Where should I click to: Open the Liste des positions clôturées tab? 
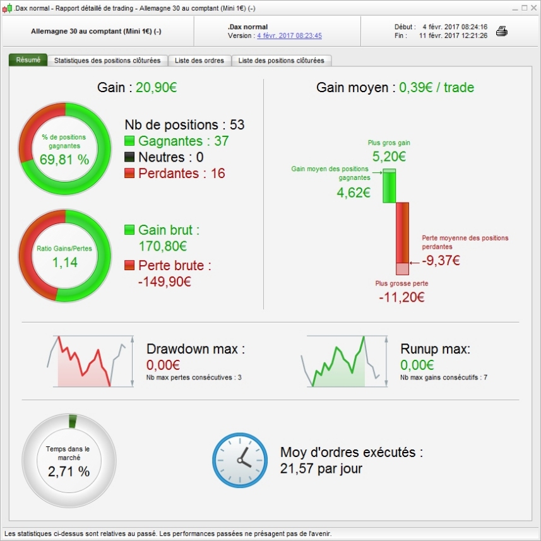(281, 61)
